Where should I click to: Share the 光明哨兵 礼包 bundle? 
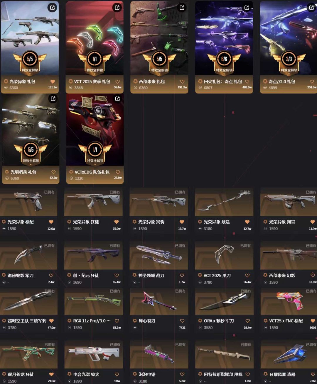[x=53, y=99]
